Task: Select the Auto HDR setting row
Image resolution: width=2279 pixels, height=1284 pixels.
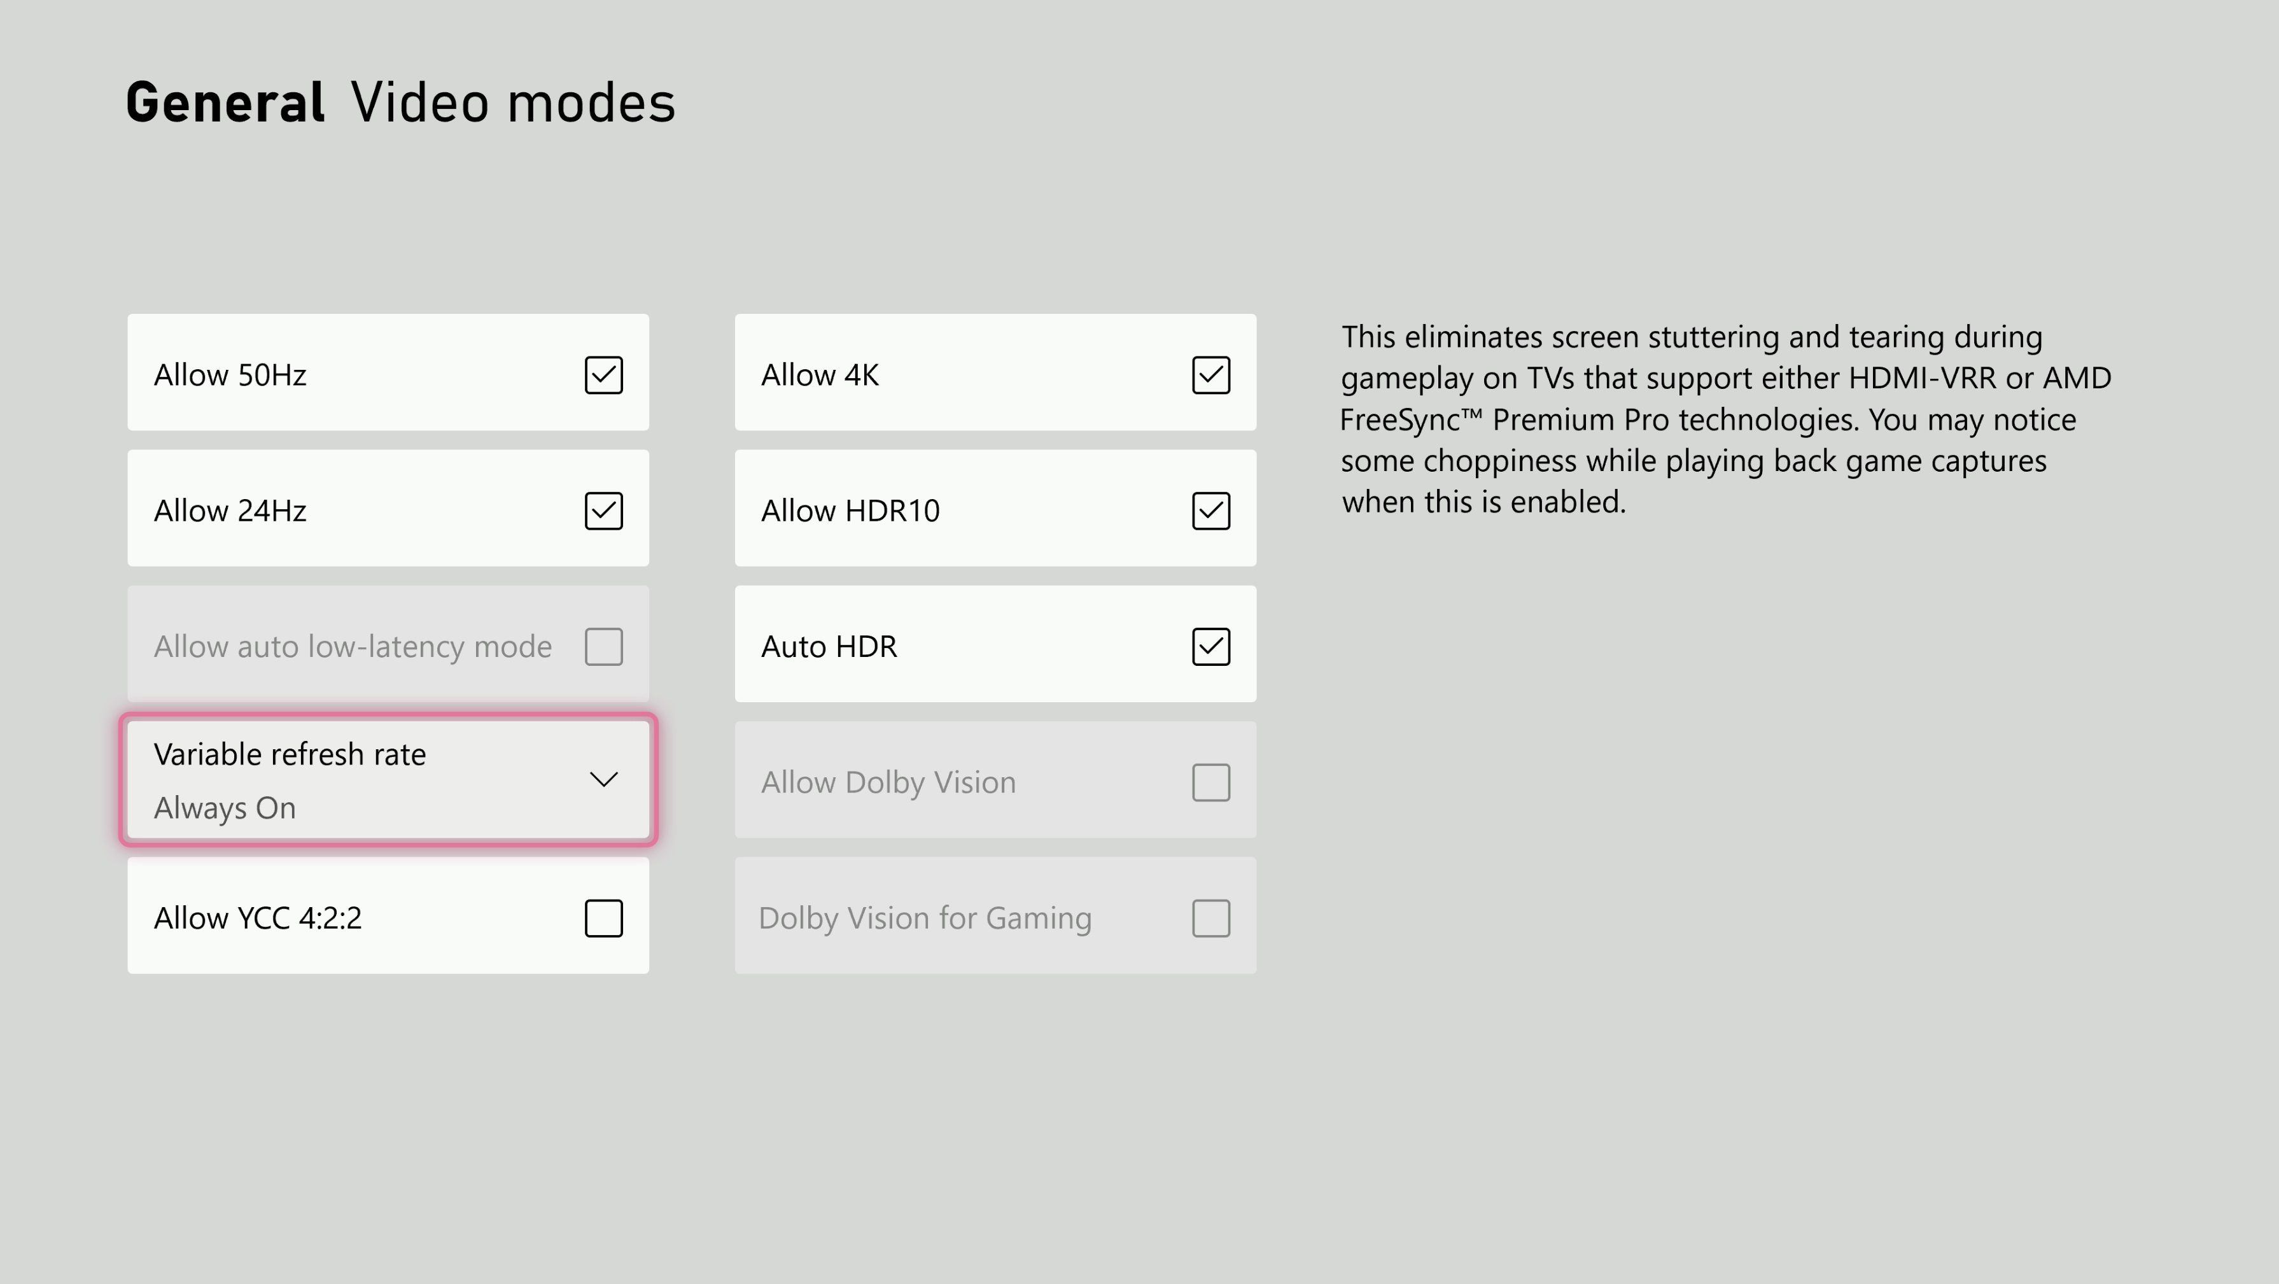Action: [x=995, y=645]
